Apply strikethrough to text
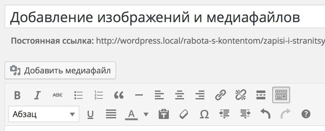Screen dimensions: 325x131 (x=57, y=95)
